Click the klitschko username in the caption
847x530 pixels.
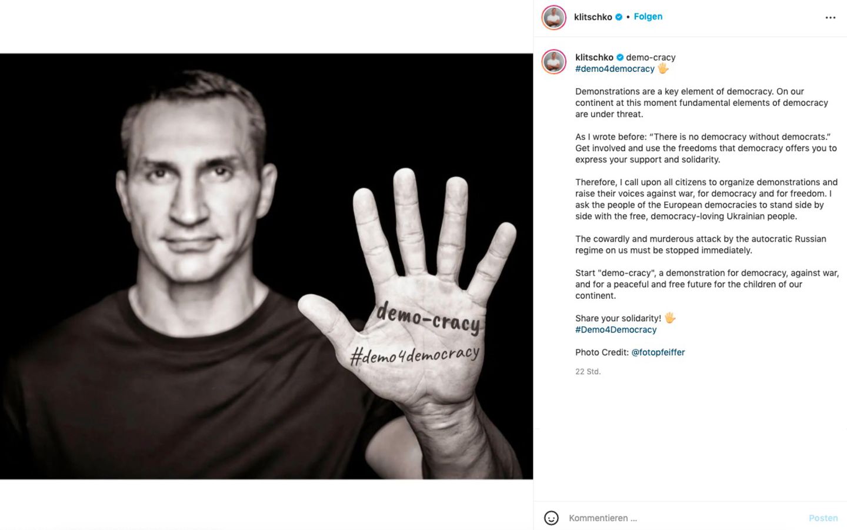[594, 58]
